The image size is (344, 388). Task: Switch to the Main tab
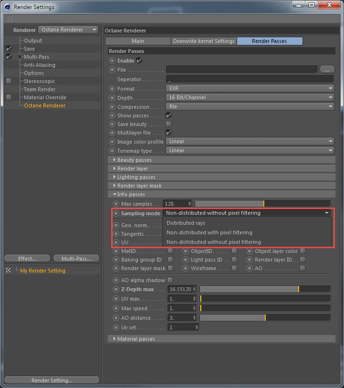click(x=138, y=41)
